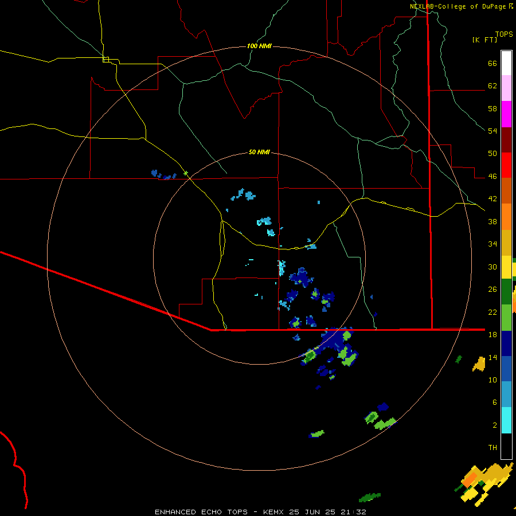Click the '2' scale label
516x516 pixels.
click(495, 425)
